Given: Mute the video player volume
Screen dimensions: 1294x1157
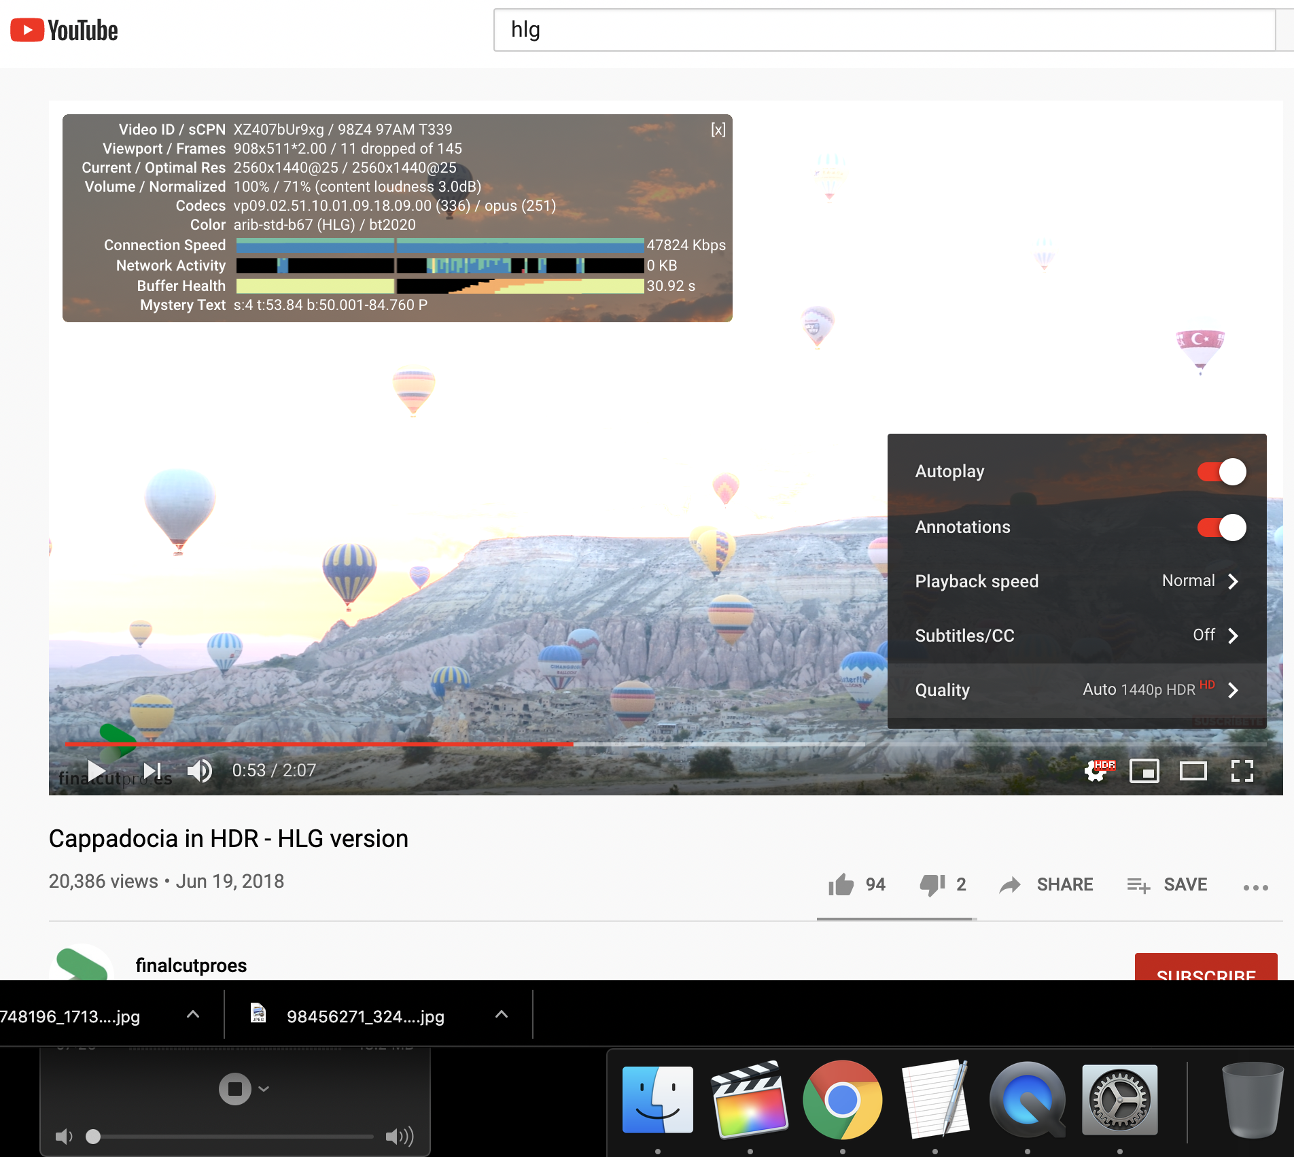Looking at the screenshot, I should pos(200,771).
